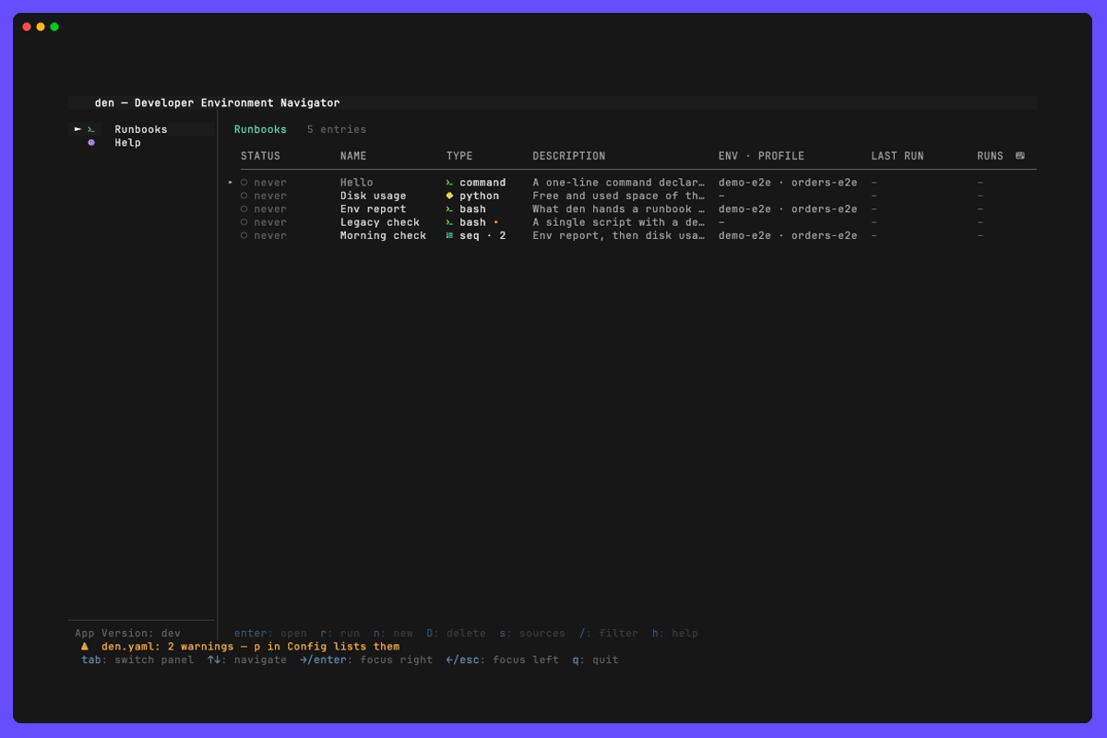The width and height of the screenshot is (1107, 738).
Task: Click the NAME column header
Action: (353, 156)
